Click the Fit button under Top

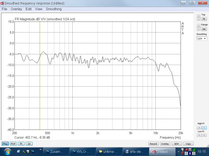204,19
